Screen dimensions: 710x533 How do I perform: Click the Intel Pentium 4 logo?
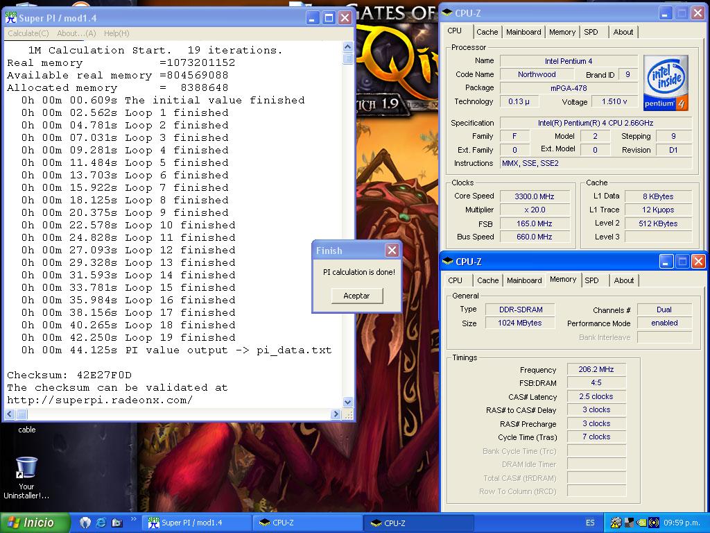666,83
